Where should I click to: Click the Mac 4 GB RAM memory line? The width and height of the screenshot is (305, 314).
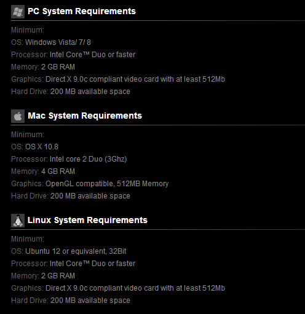coord(43,171)
